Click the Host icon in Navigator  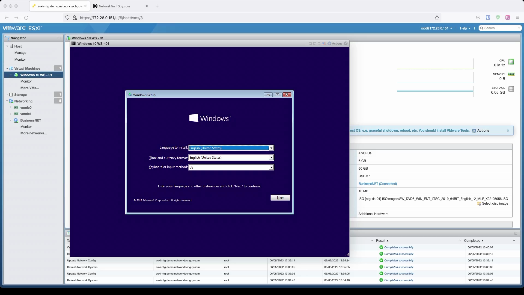tap(11, 46)
